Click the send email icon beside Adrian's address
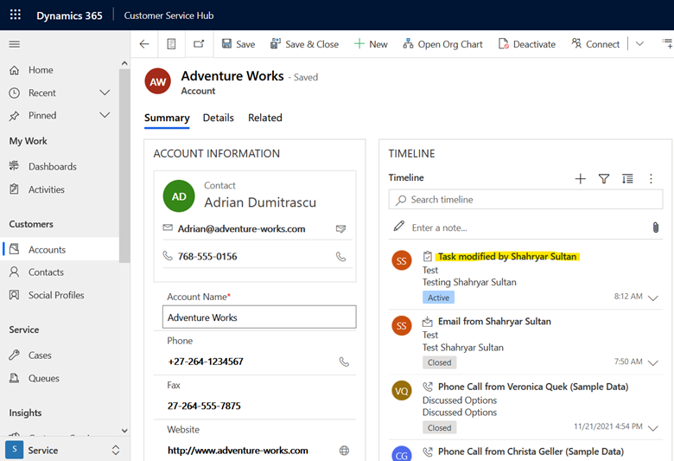 coord(340,229)
